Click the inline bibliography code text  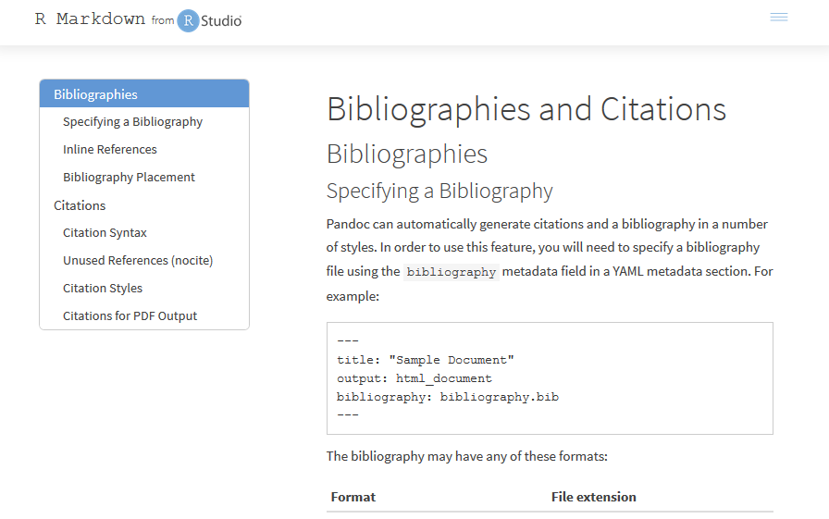tap(451, 272)
